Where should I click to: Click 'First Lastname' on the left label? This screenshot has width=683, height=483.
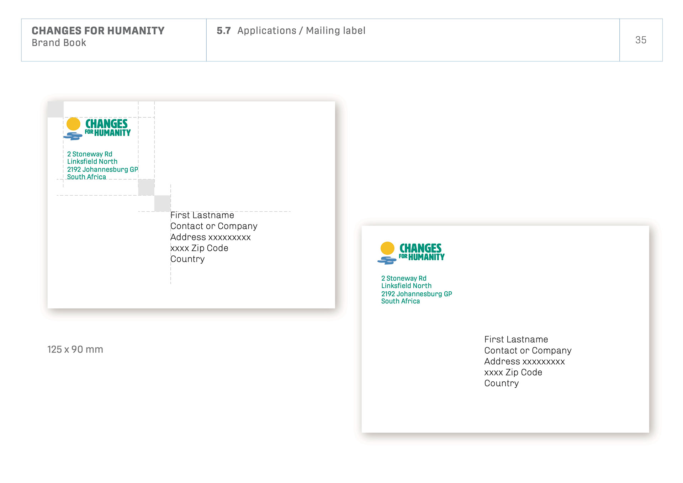click(x=202, y=215)
